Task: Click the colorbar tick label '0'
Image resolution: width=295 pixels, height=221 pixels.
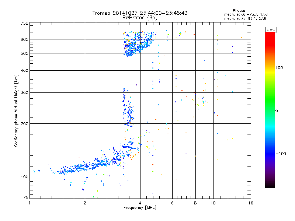Action: click(x=277, y=111)
